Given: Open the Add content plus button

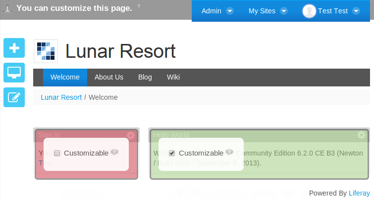Looking at the screenshot, I should click(14, 48).
